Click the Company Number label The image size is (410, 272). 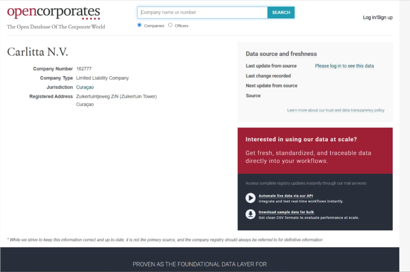coord(53,69)
